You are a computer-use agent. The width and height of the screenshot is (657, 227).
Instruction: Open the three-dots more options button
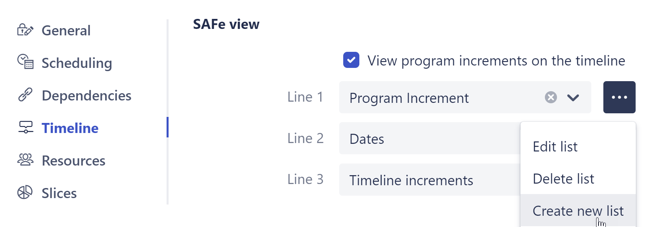[x=619, y=97]
